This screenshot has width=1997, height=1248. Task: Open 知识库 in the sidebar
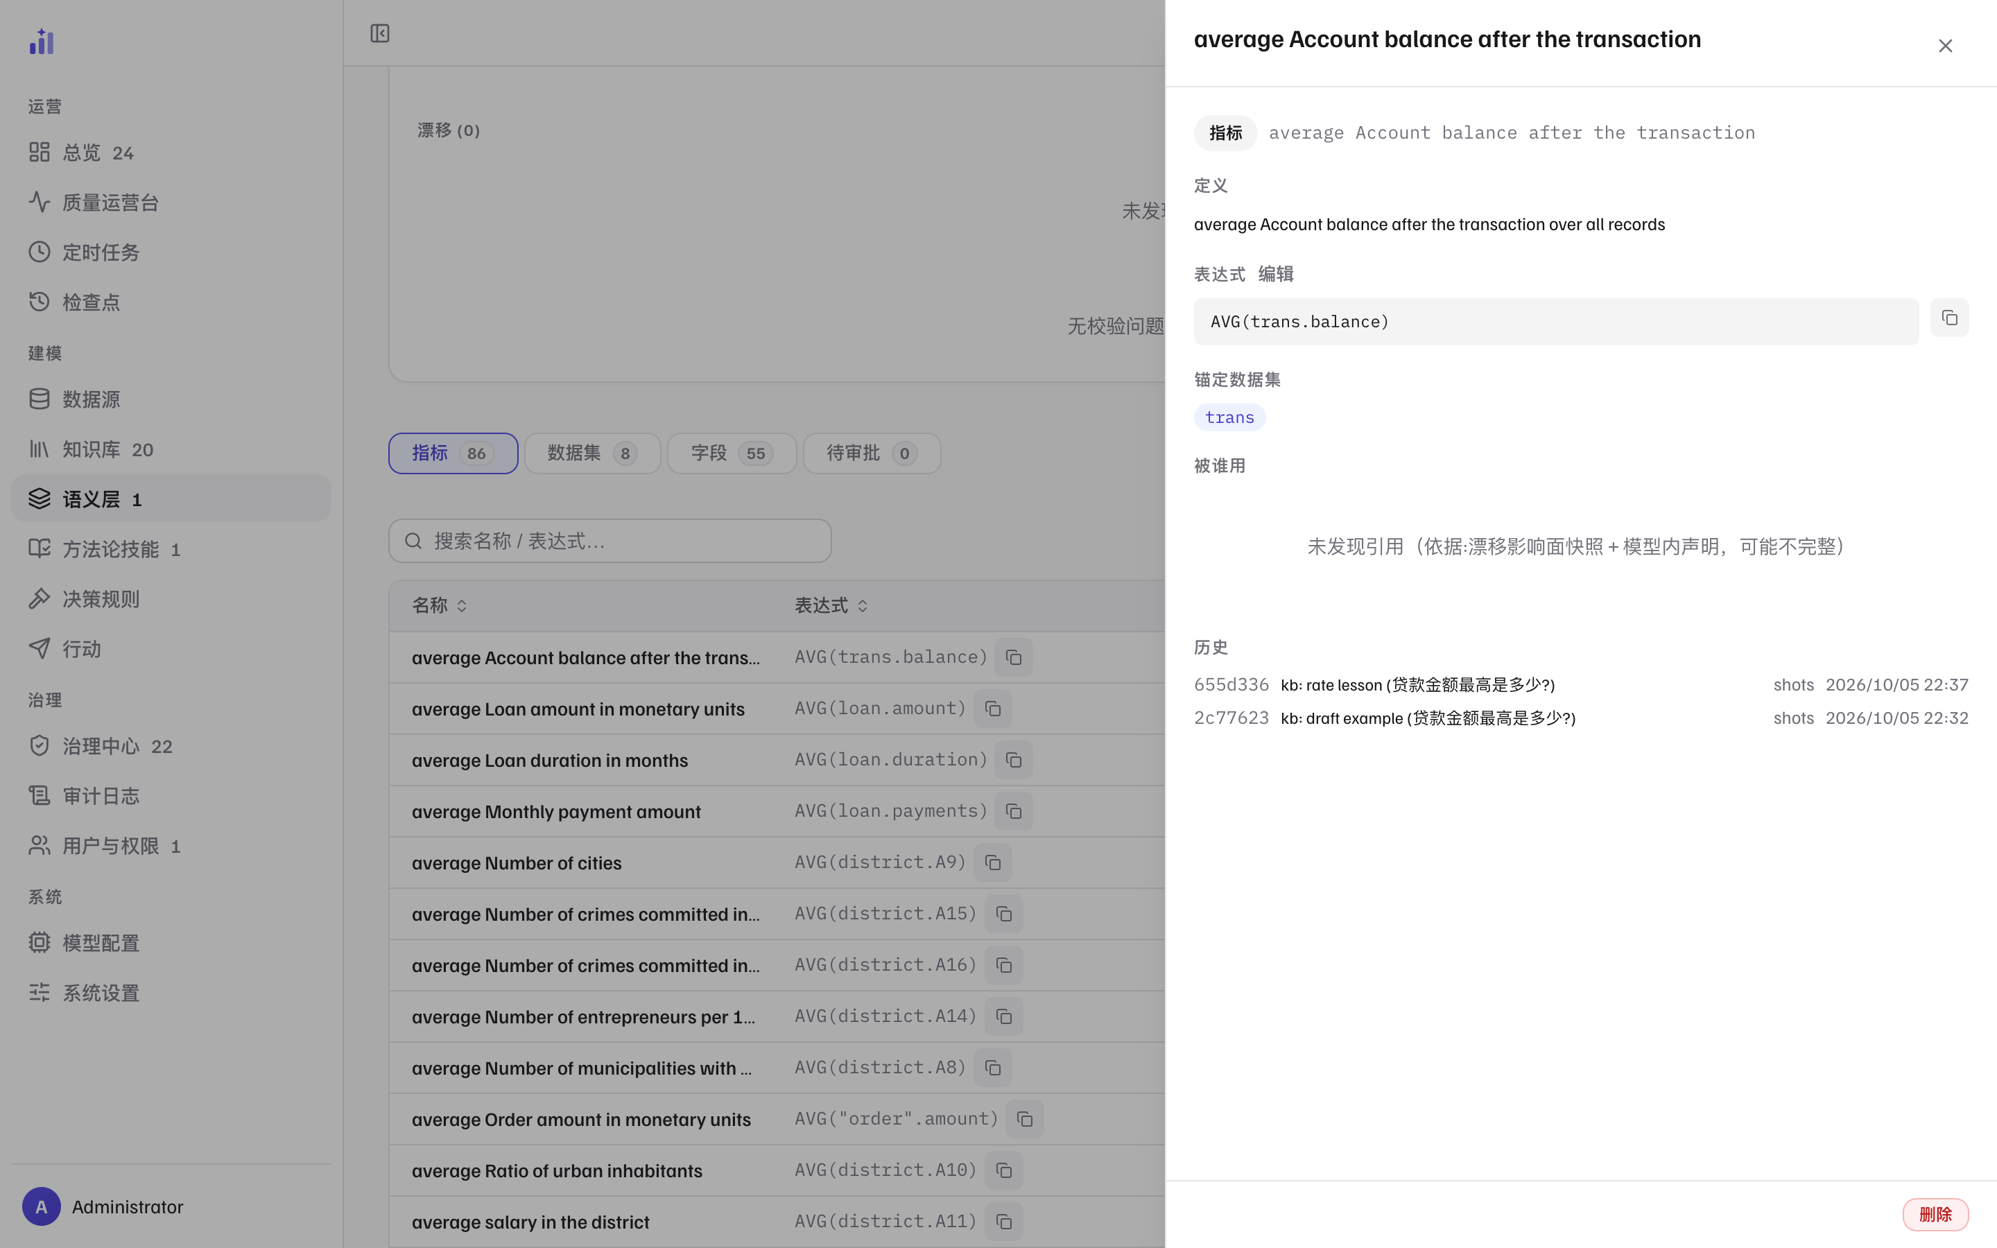tap(171, 449)
